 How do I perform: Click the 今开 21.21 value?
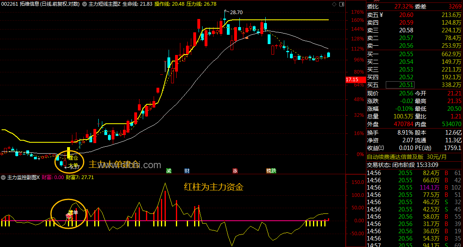455,93
